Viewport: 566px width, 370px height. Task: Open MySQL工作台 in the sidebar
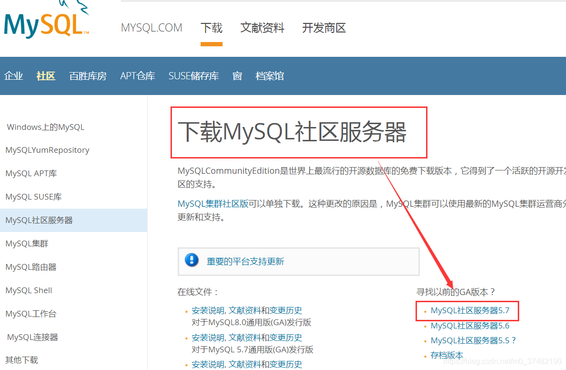pyautogui.click(x=31, y=314)
